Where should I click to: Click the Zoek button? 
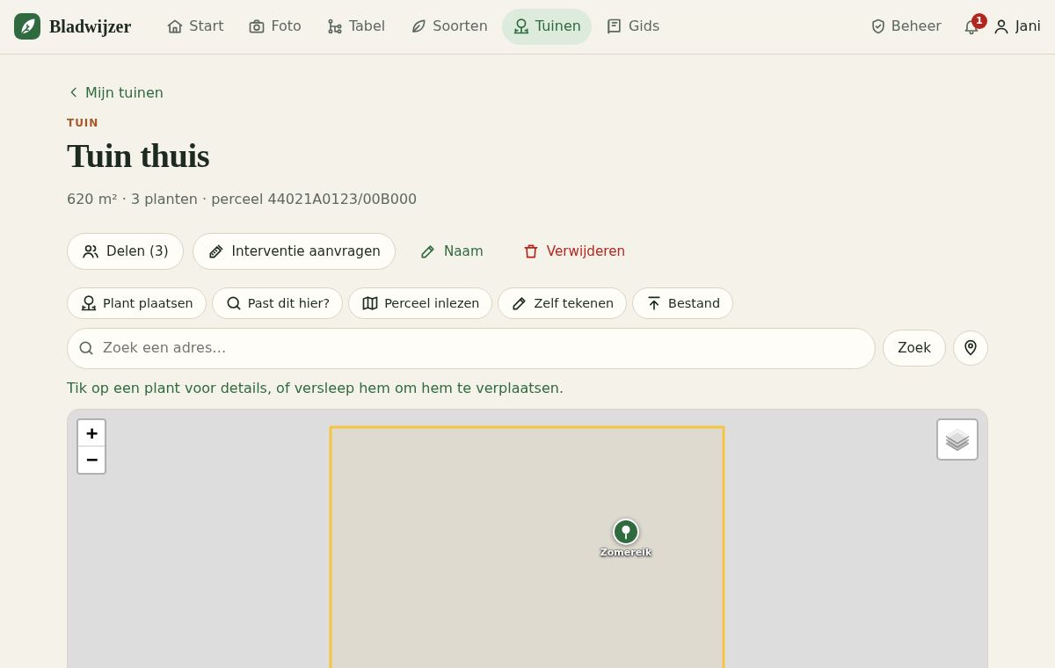pos(914,348)
